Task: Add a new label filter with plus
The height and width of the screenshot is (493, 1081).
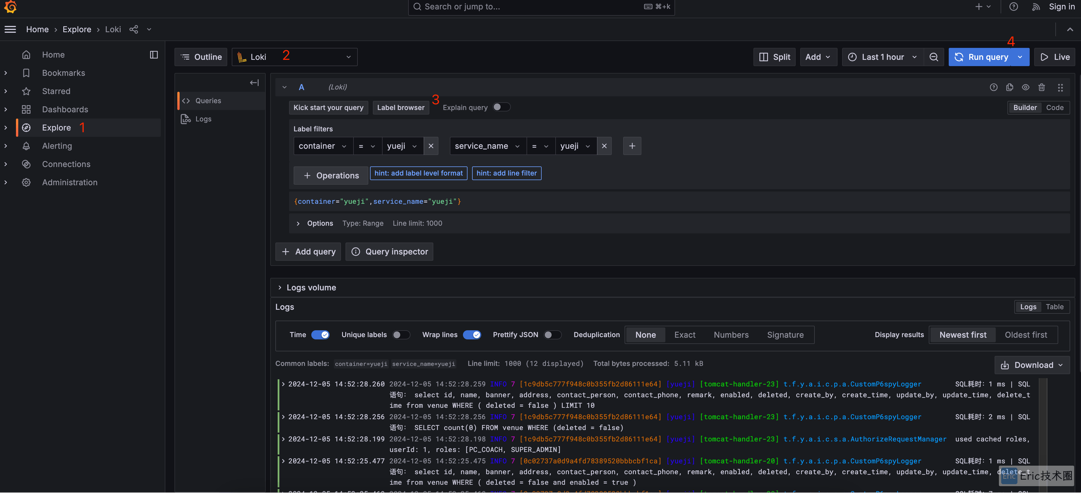Action: (x=632, y=146)
